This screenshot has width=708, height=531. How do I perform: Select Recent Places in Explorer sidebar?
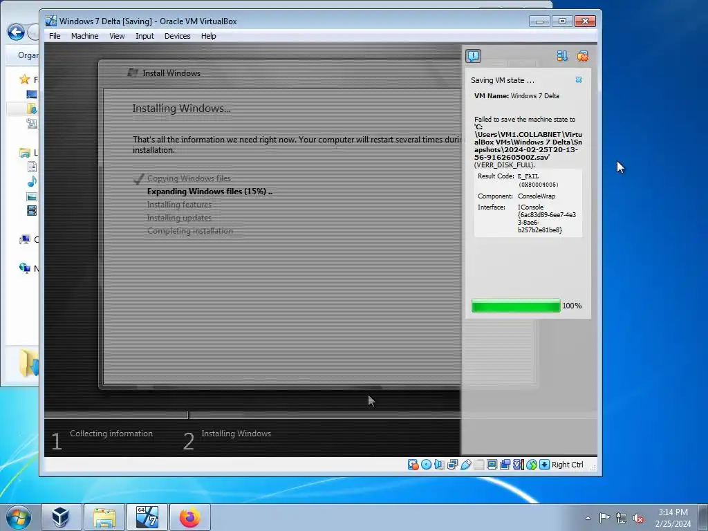[x=32, y=123]
